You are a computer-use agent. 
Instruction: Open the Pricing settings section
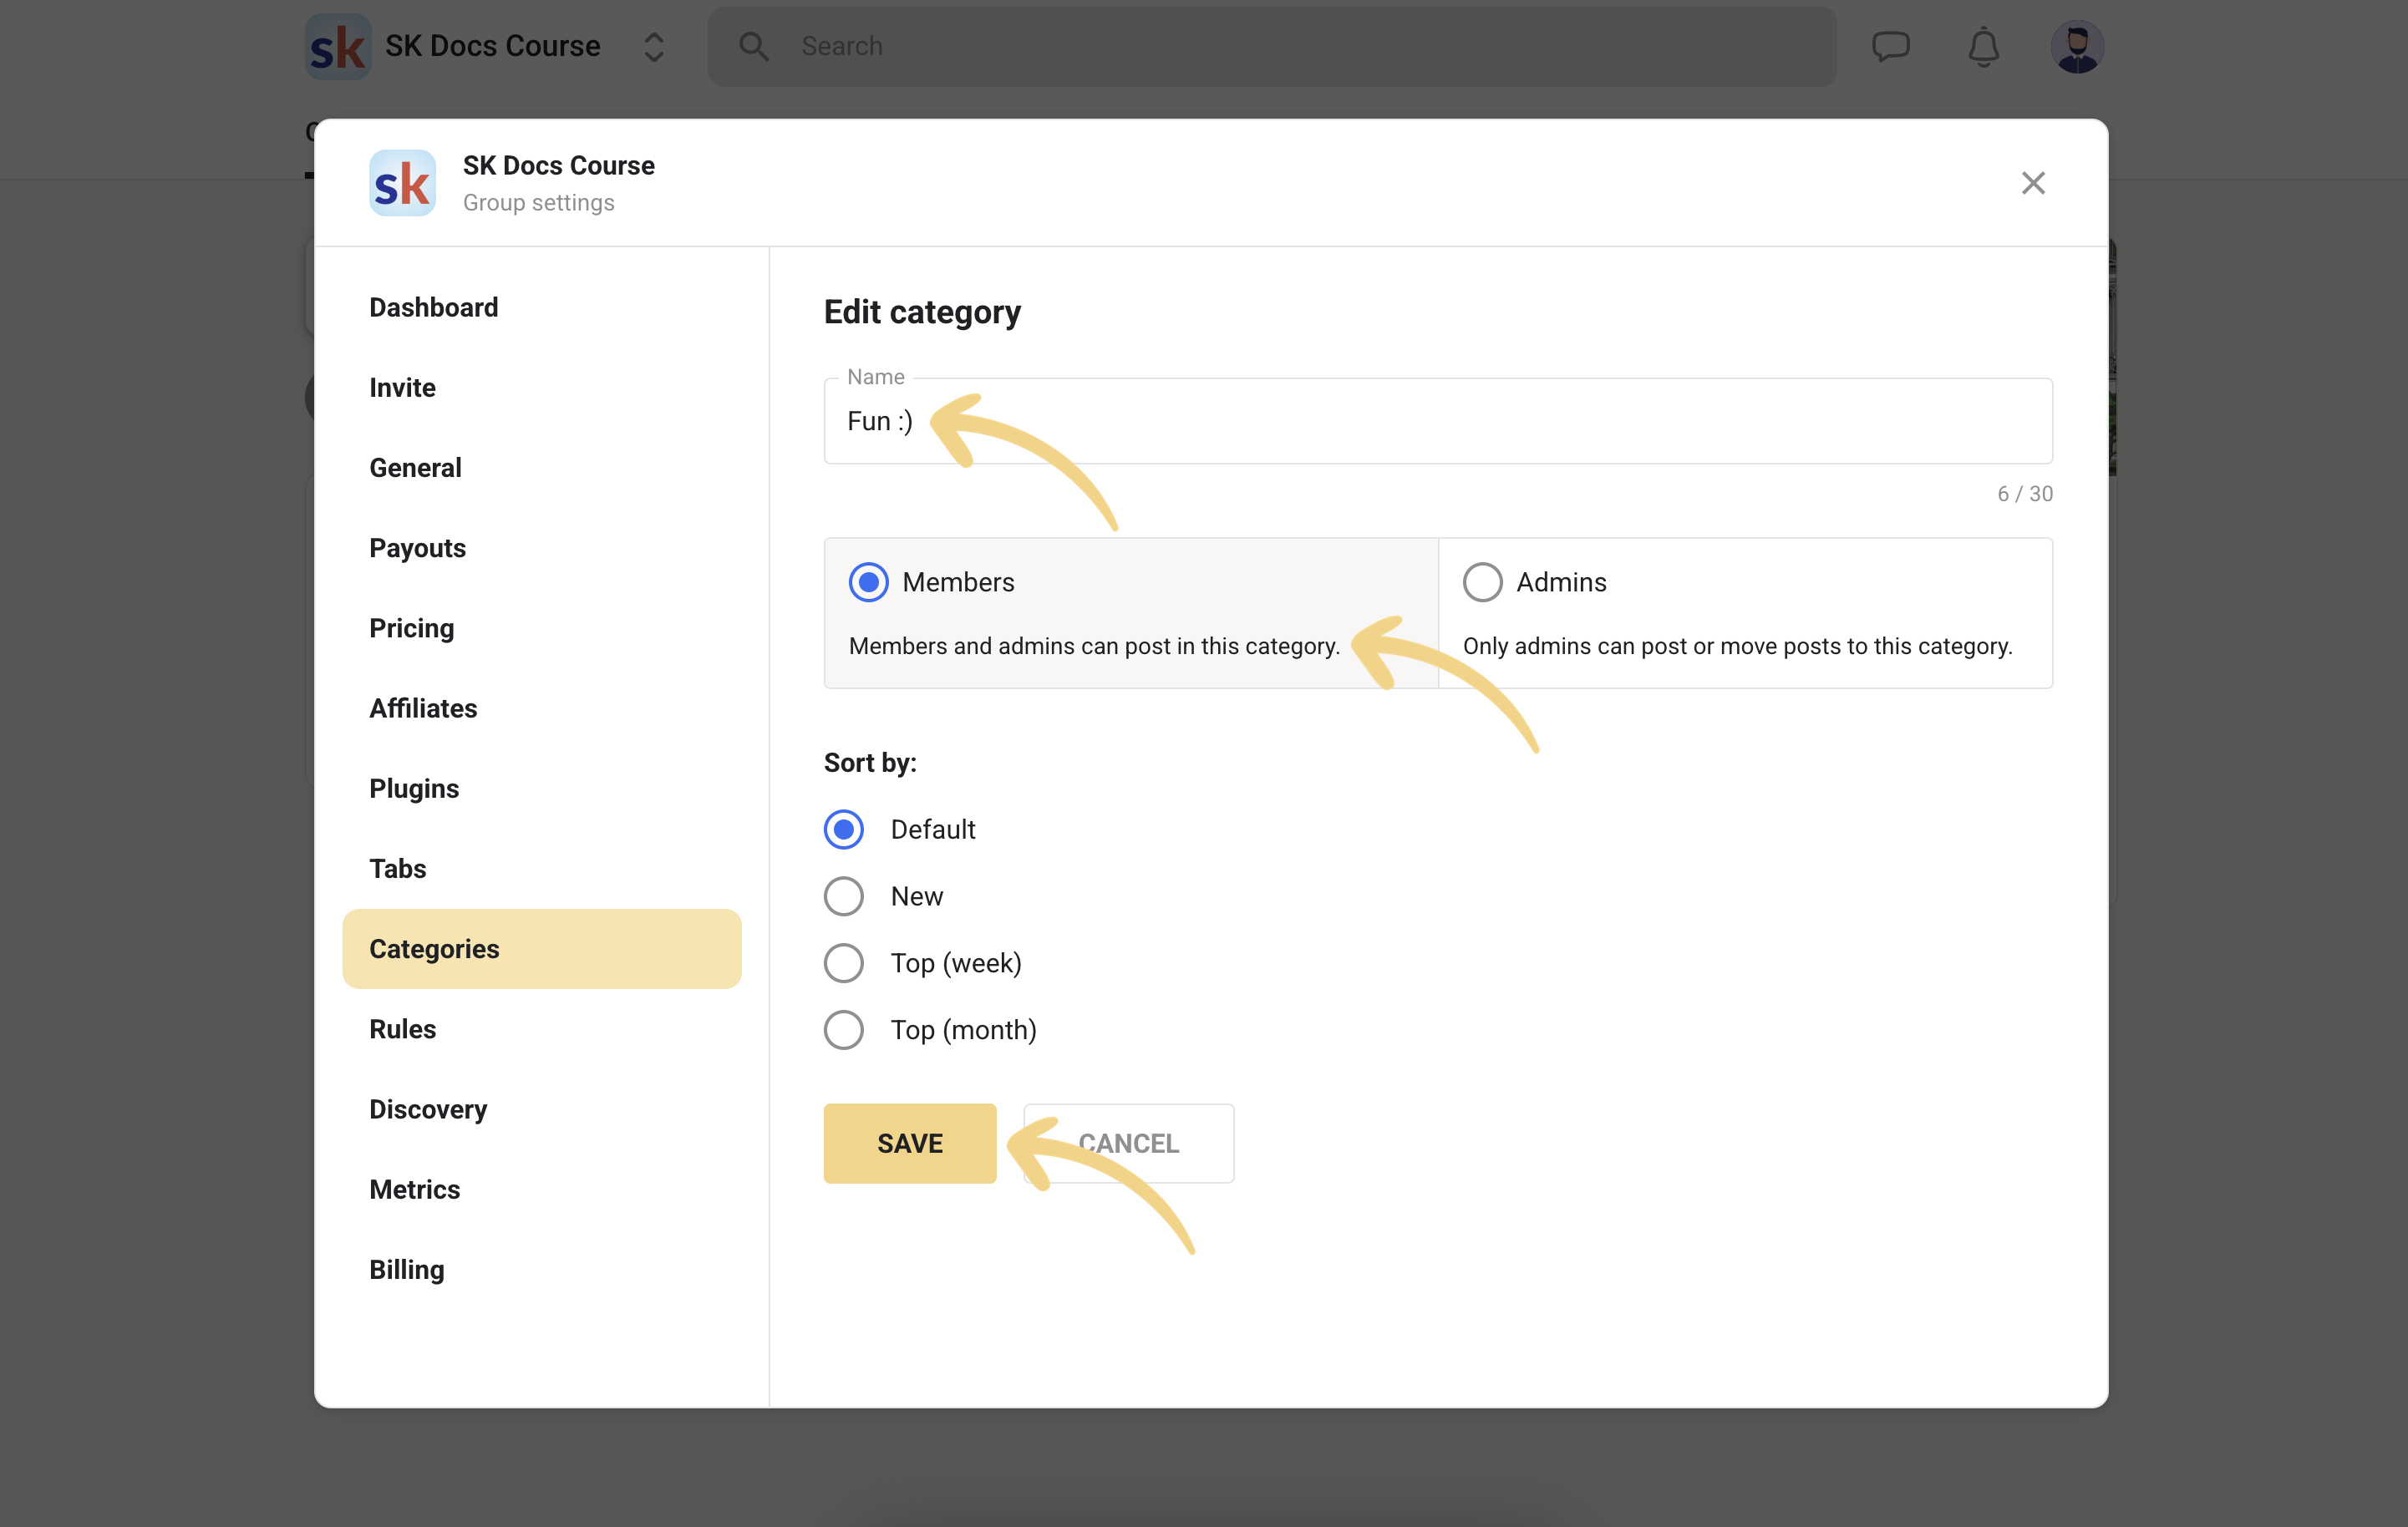click(541, 628)
